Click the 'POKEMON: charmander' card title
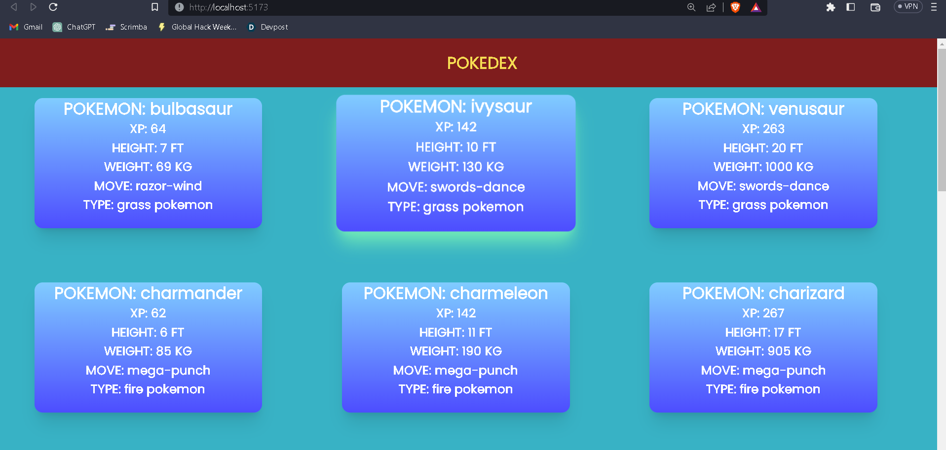This screenshot has width=946, height=450. [x=148, y=293]
